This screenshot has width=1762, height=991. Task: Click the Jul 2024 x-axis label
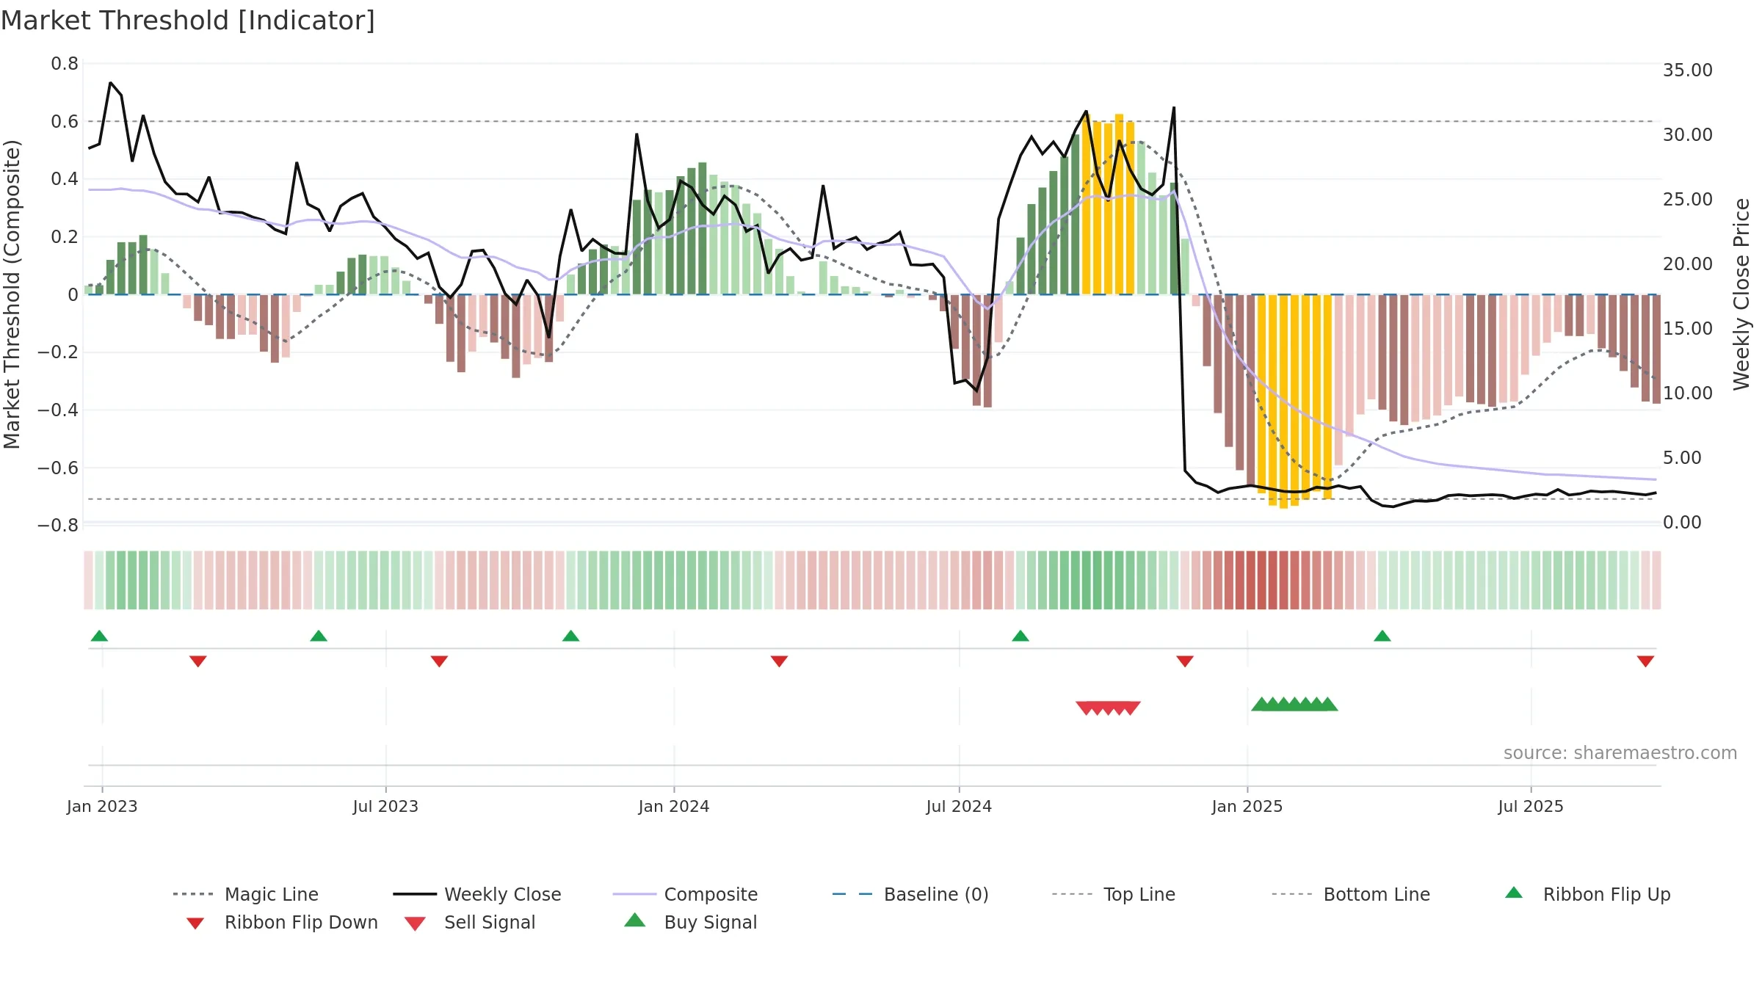959,806
